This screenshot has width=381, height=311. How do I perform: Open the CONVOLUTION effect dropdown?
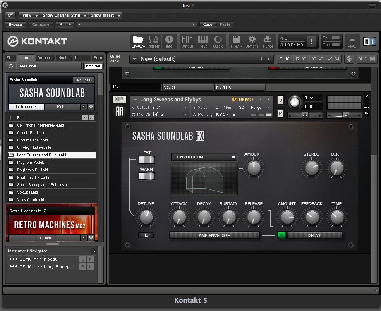[x=204, y=157]
